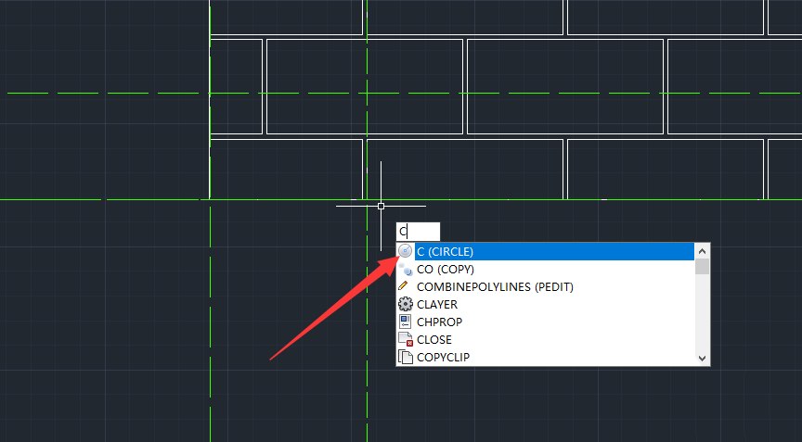Click the suggestion list scrollbar thumb
The width and height of the screenshot is (802, 442).
click(702, 267)
